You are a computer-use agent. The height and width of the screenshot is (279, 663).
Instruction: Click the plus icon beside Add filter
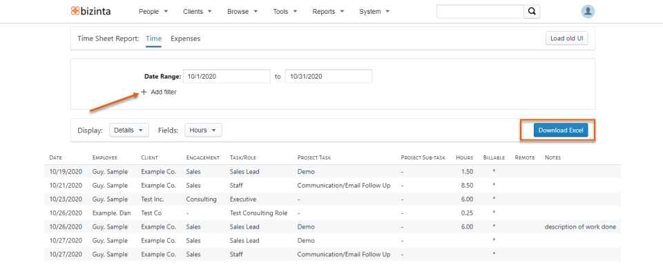(144, 92)
